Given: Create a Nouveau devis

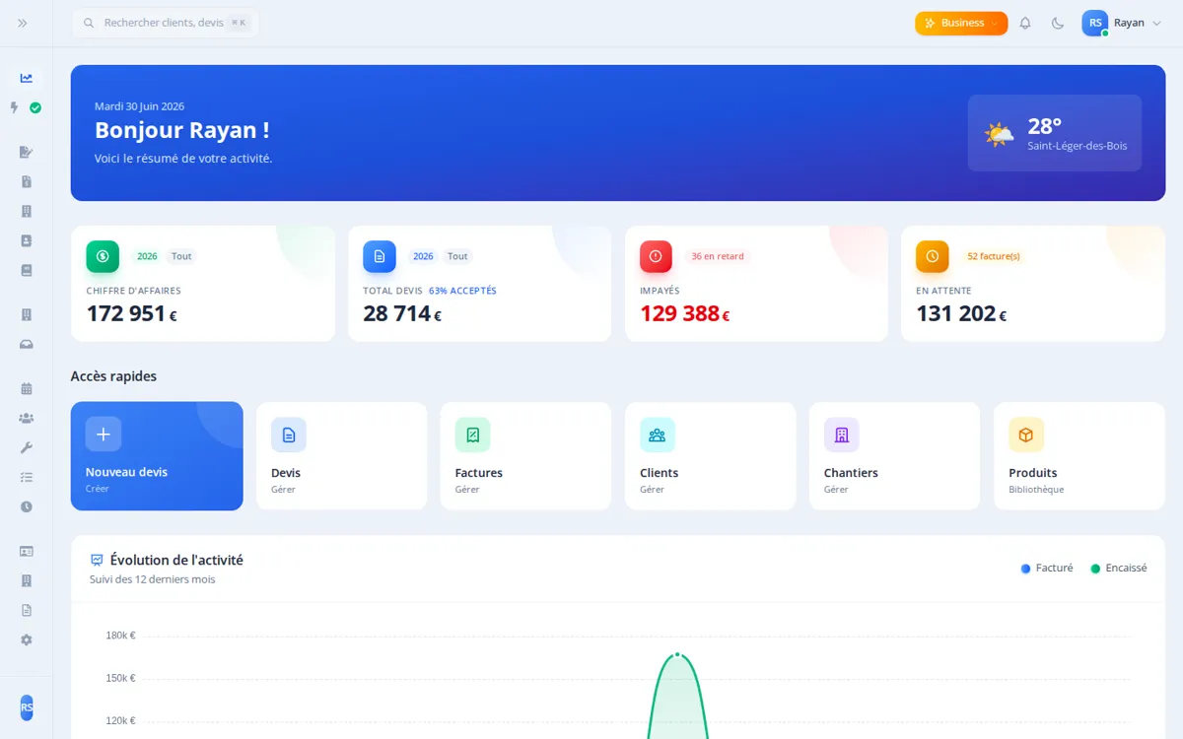Looking at the screenshot, I should pyautogui.click(x=157, y=456).
